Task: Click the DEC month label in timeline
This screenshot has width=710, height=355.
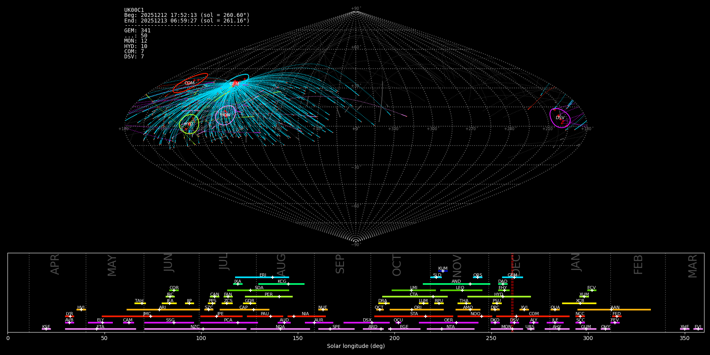Action: click(x=517, y=265)
